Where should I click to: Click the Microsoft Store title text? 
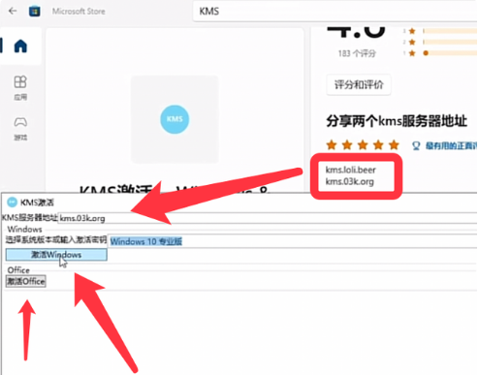[x=79, y=12]
